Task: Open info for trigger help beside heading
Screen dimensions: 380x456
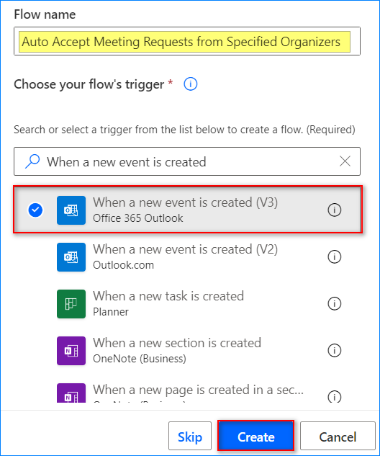Action: (191, 84)
